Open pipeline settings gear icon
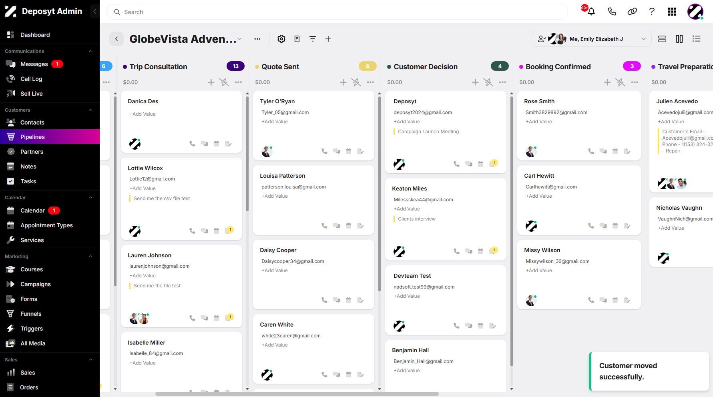Image resolution: width=713 pixels, height=397 pixels. point(281,39)
